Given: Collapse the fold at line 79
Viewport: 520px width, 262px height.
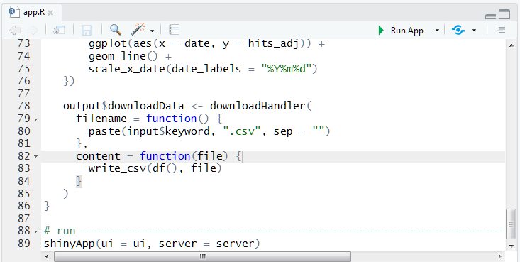Looking at the screenshot, I should [35, 119].
